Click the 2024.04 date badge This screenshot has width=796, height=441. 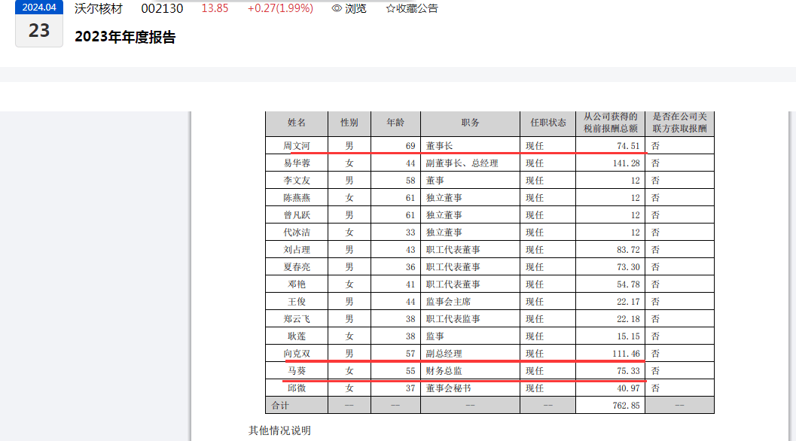[x=39, y=7]
